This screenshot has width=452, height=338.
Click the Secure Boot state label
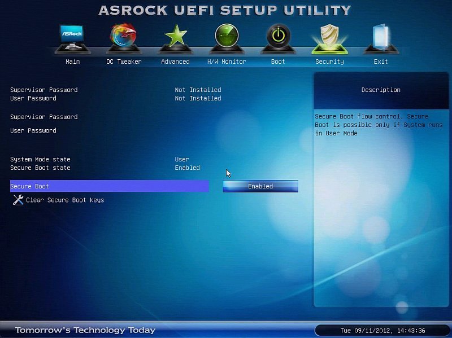point(40,168)
